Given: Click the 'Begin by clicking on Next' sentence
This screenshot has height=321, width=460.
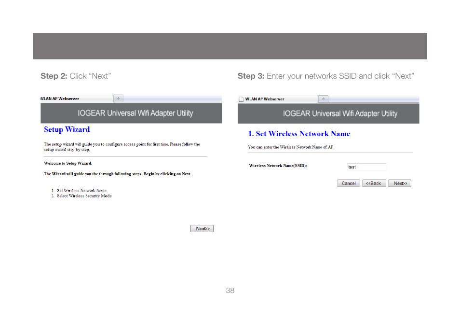Looking at the screenshot, I should point(167,174).
